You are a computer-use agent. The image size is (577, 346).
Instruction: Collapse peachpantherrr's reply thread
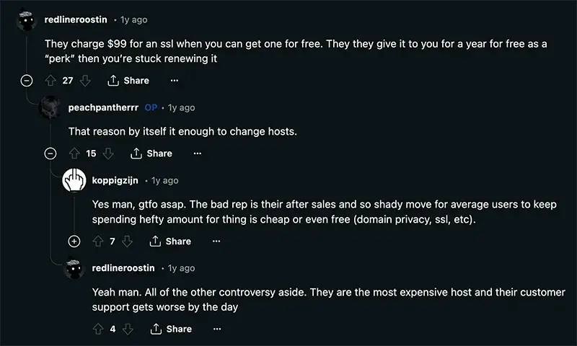50,154
